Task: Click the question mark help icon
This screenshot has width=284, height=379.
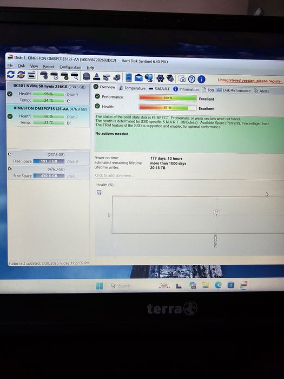Action: (191, 79)
